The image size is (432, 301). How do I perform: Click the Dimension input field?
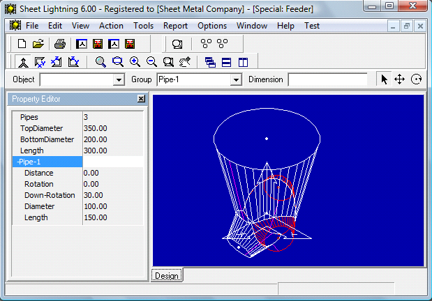(327, 79)
